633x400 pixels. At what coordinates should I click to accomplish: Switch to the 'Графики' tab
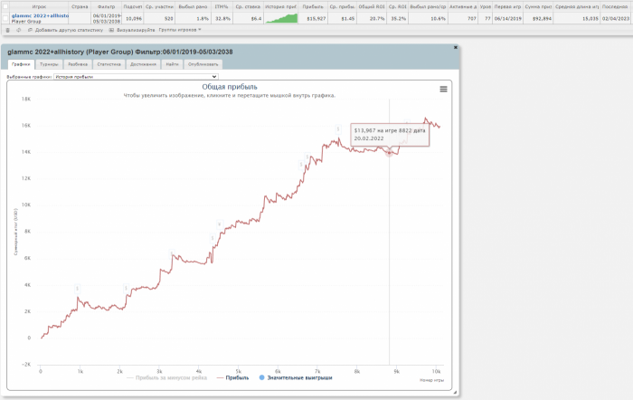coord(21,64)
